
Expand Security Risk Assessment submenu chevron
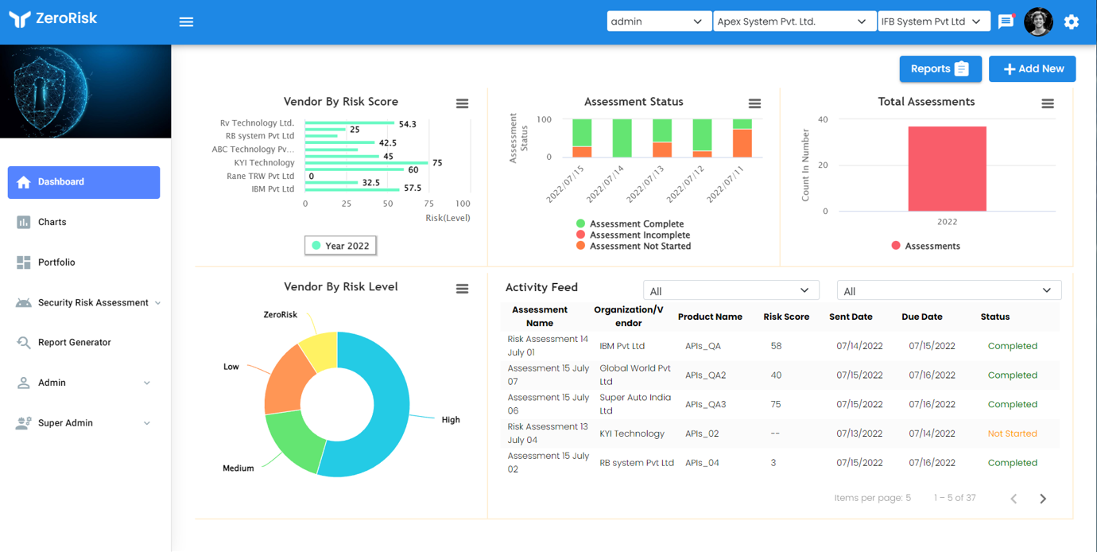157,303
